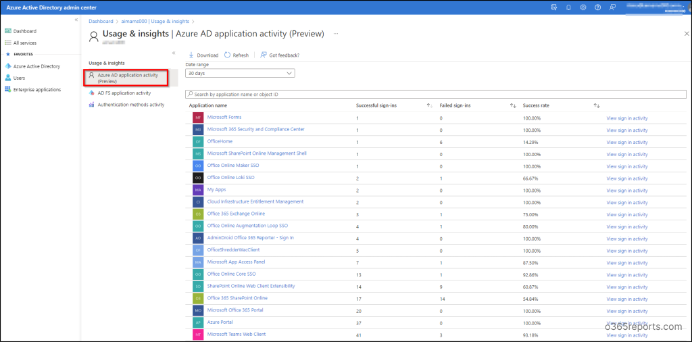Click the Office Online Loki SSO icon
This screenshot has width=692, height=342.
pos(198,178)
